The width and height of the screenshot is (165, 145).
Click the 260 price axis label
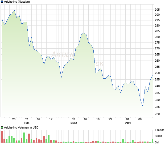pyautogui.click(x=157, y=61)
